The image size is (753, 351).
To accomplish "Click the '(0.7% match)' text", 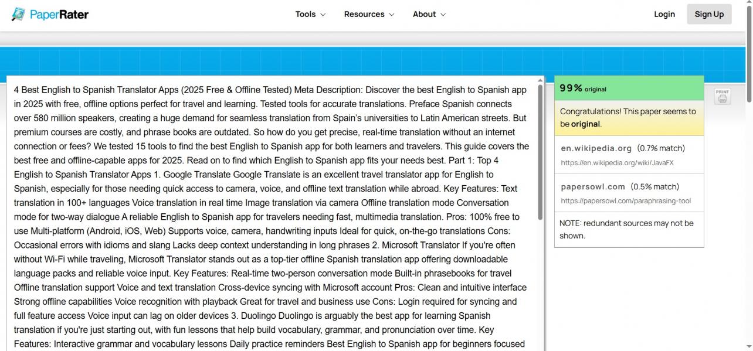I will (x=661, y=148).
